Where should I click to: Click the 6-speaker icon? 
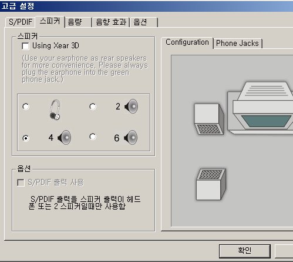click(130, 137)
